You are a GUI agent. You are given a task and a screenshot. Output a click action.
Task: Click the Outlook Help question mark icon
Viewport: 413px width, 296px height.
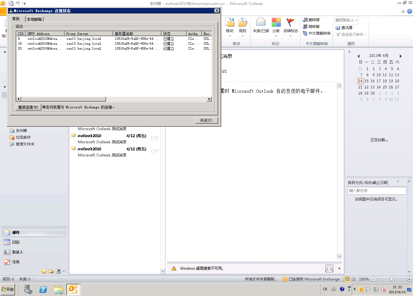coord(409,11)
